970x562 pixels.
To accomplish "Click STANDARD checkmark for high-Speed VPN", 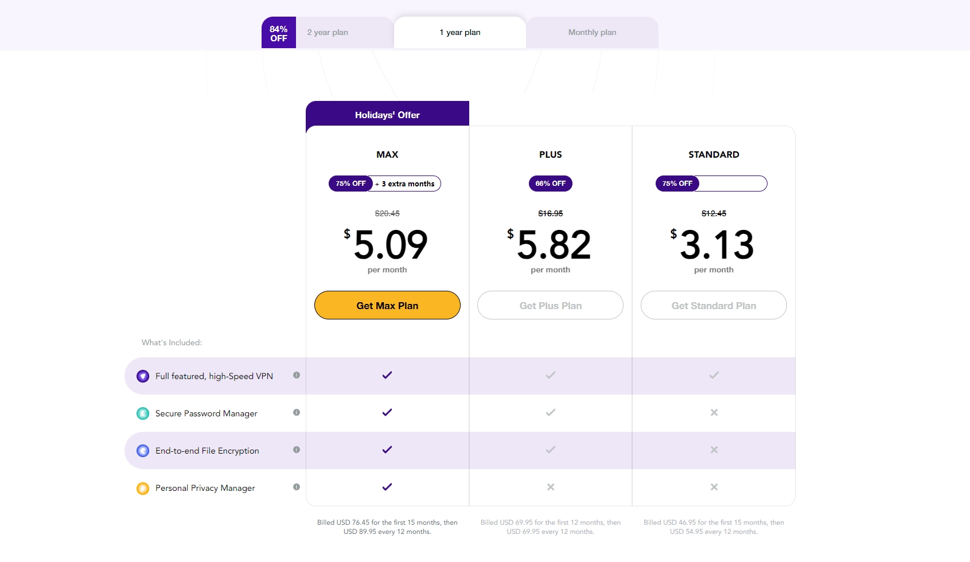I will point(714,375).
